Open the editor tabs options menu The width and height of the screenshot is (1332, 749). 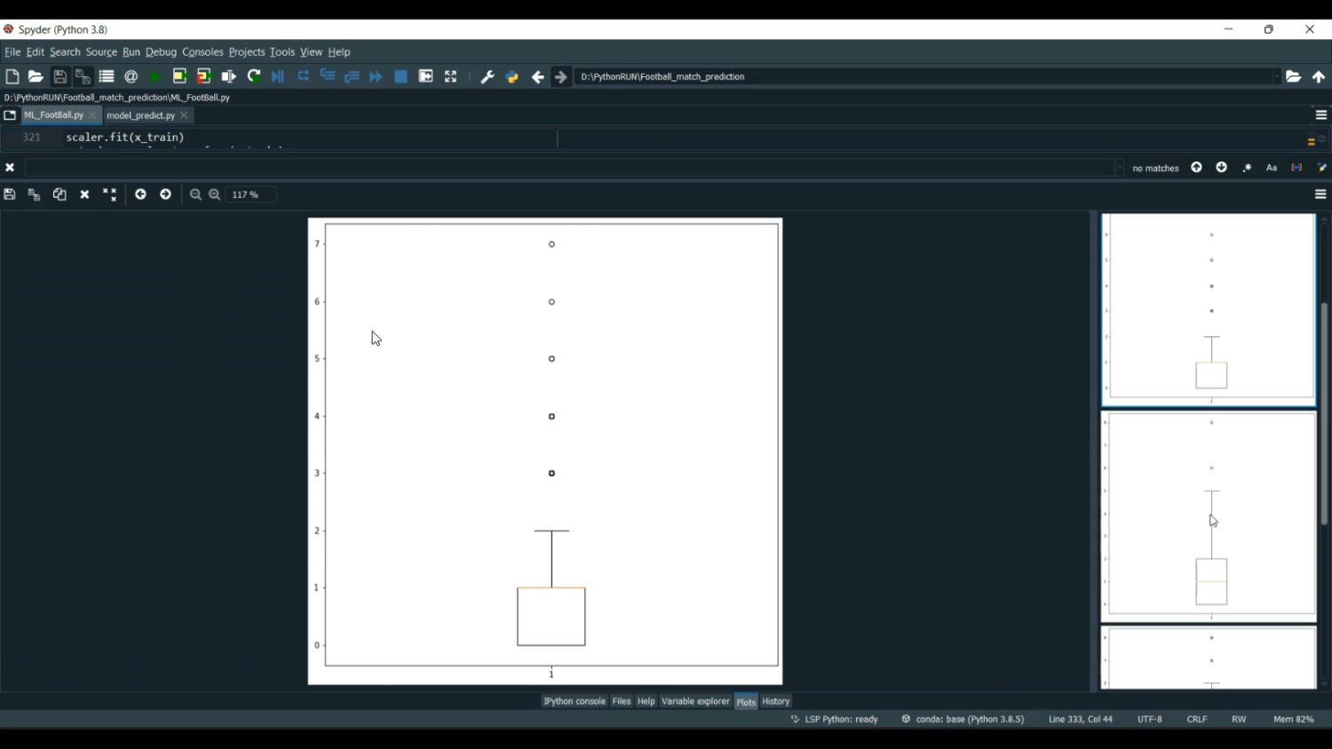click(1320, 114)
